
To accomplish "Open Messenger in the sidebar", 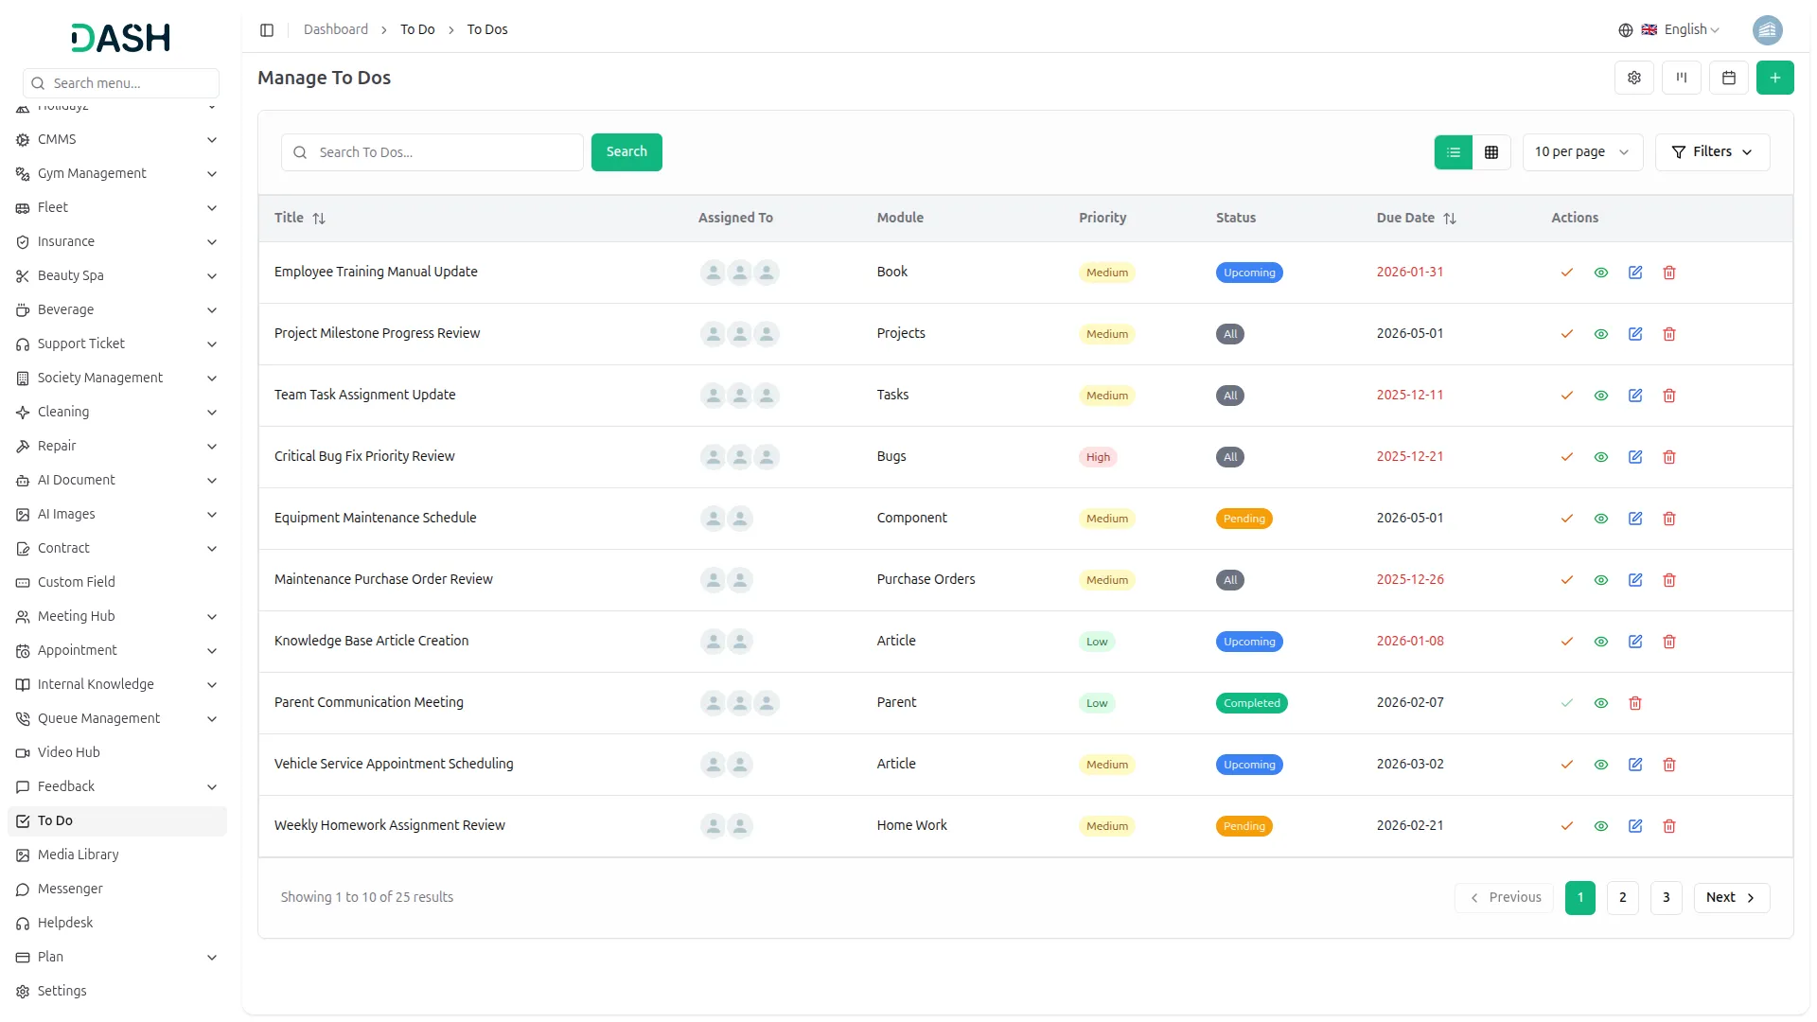I will click(x=116, y=890).
